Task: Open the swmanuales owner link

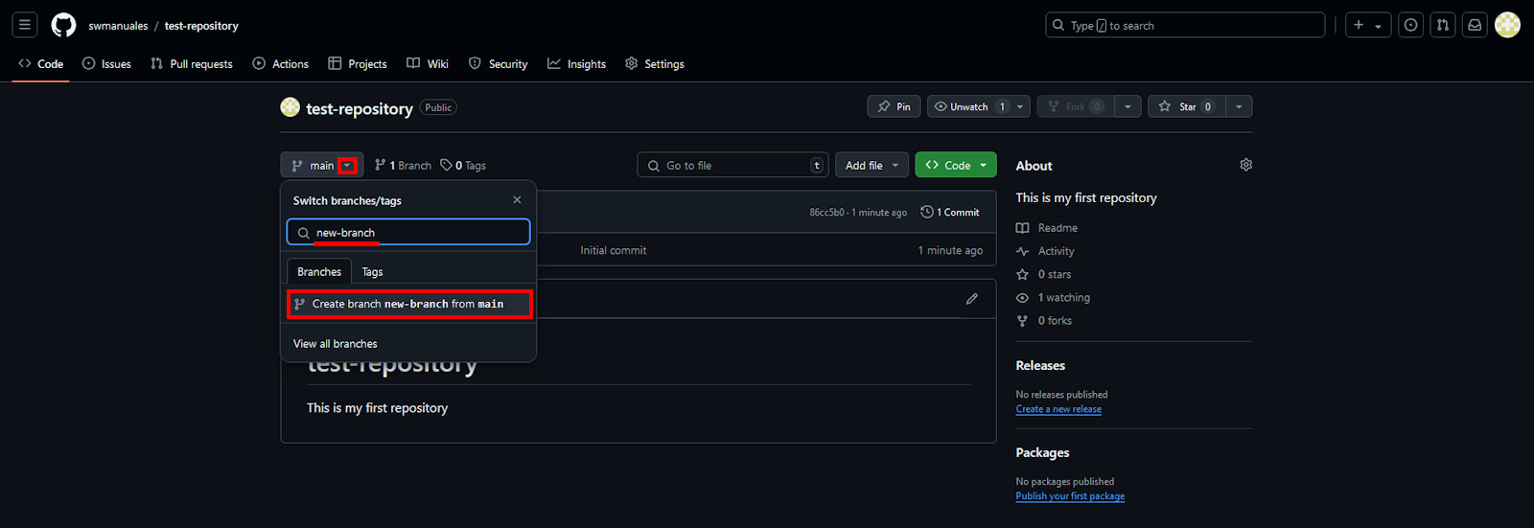Action: (x=118, y=26)
